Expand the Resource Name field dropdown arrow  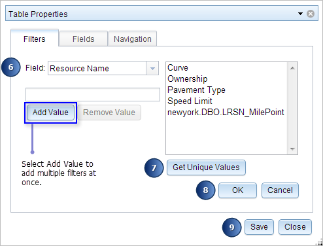point(152,68)
